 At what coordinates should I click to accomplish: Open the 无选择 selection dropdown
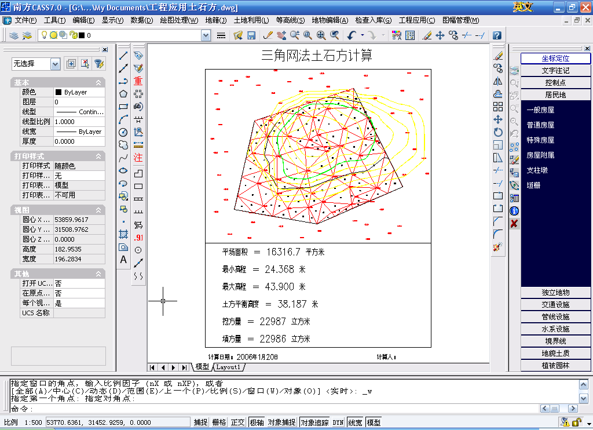point(55,64)
